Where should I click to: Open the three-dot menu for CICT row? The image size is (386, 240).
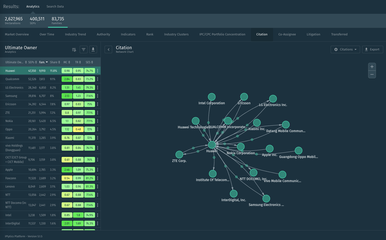(x=98, y=160)
